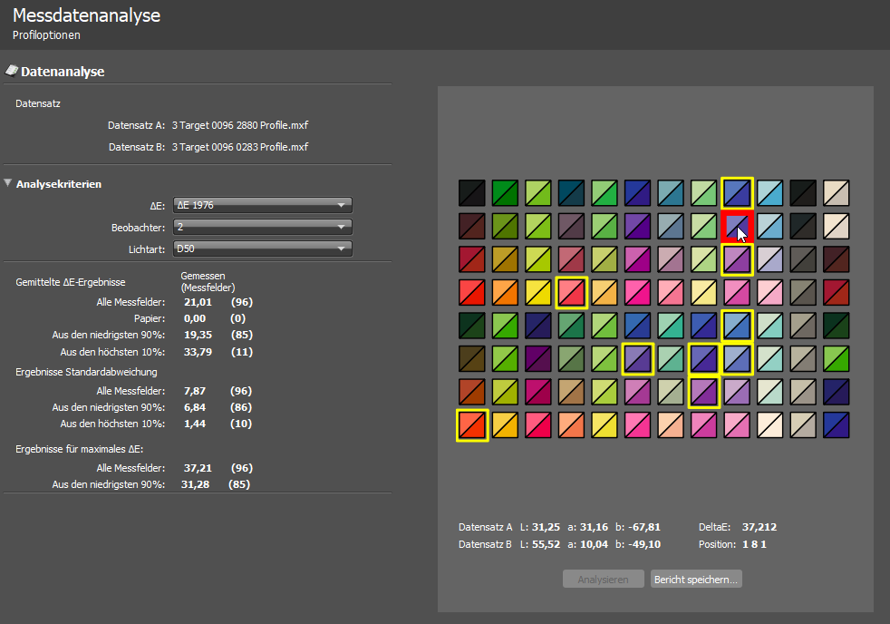Screen dimensions: 890x624
Task: Select the yellow-outlined blue patch in top row
Action: (736, 192)
